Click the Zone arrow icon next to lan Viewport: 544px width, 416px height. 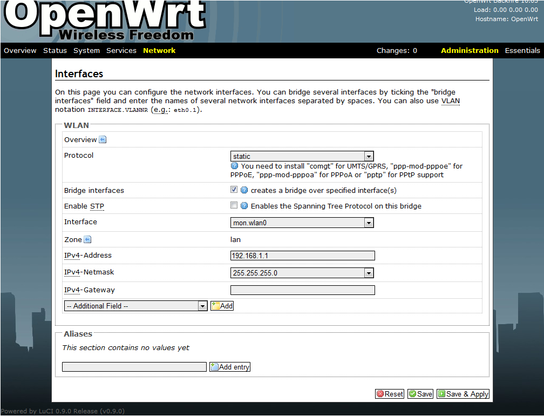[x=87, y=239]
